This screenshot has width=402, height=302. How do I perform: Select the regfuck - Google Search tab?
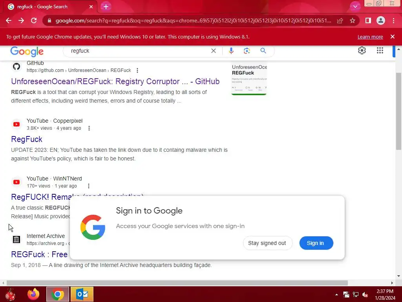pyautogui.click(x=50, y=7)
